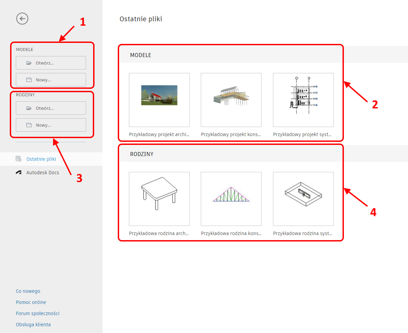The height and width of the screenshot is (333, 408).
Task: Open the Przykładowy projekt systemów thumbnail
Action: [303, 100]
